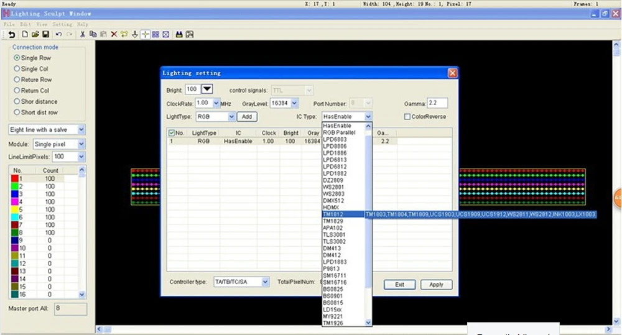Click the new file icon in toolbar
622x335 pixels.
click(x=25, y=34)
